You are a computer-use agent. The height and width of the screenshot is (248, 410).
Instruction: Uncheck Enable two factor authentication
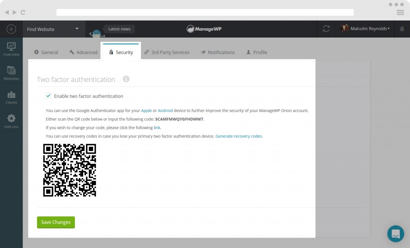(48, 96)
